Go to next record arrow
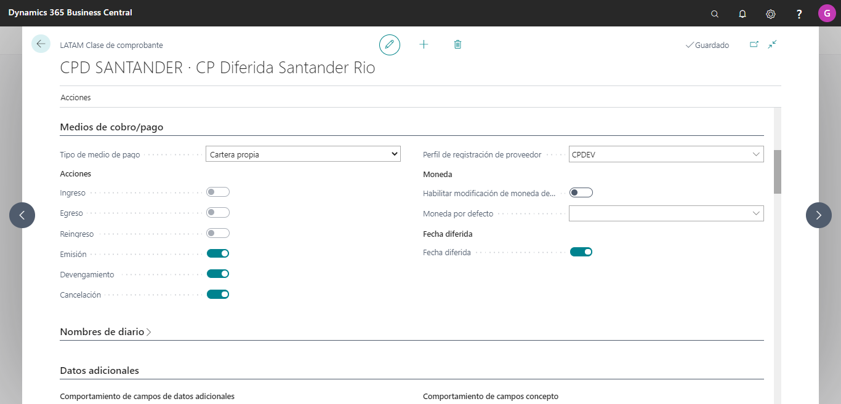The image size is (841, 404). 819,215
